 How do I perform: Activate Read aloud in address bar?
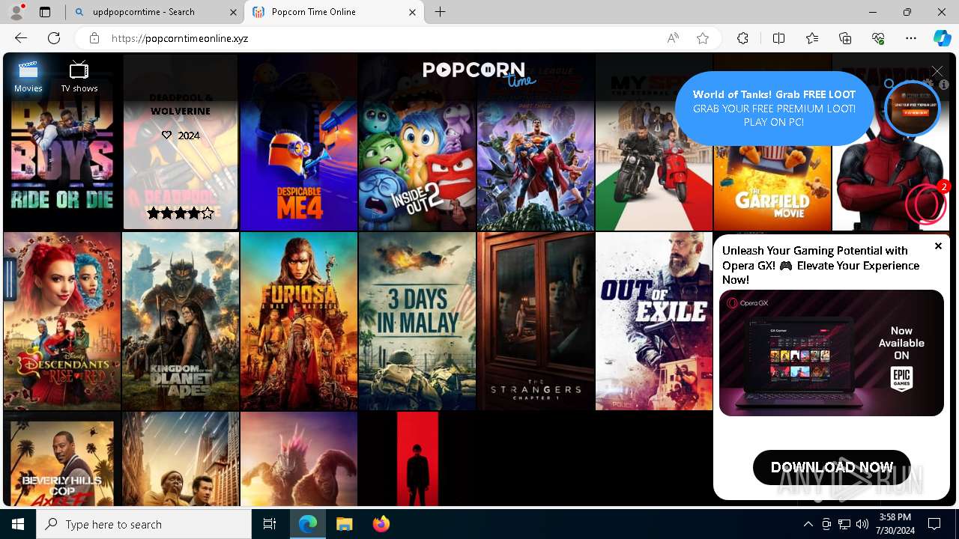tap(673, 38)
